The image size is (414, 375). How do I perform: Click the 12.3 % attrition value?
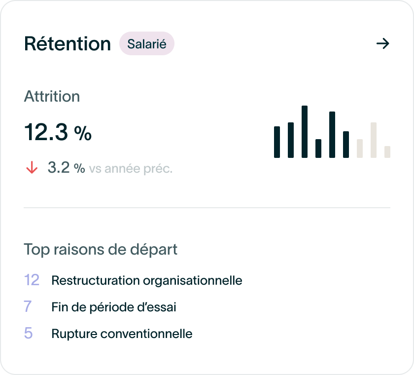click(58, 132)
